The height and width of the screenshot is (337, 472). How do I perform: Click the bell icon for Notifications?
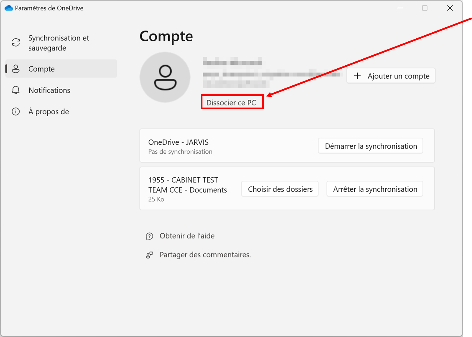click(16, 90)
